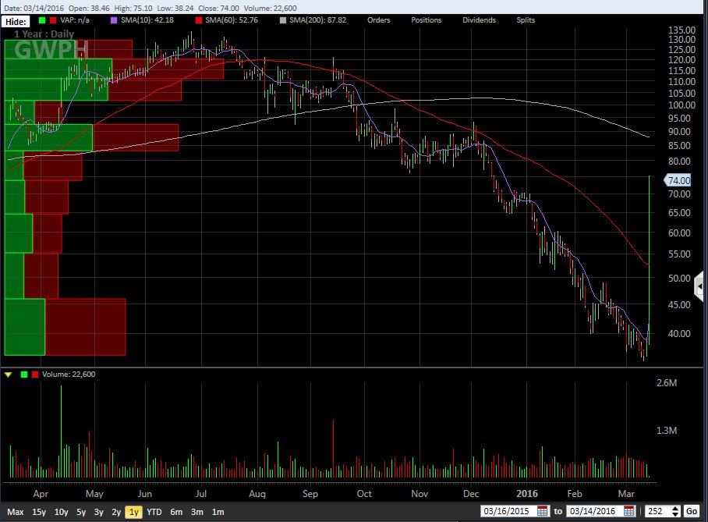Click the red SMA(60) color square
Viewport: 708px width, 522px height.
pyautogui.click(x=200, y=20)
